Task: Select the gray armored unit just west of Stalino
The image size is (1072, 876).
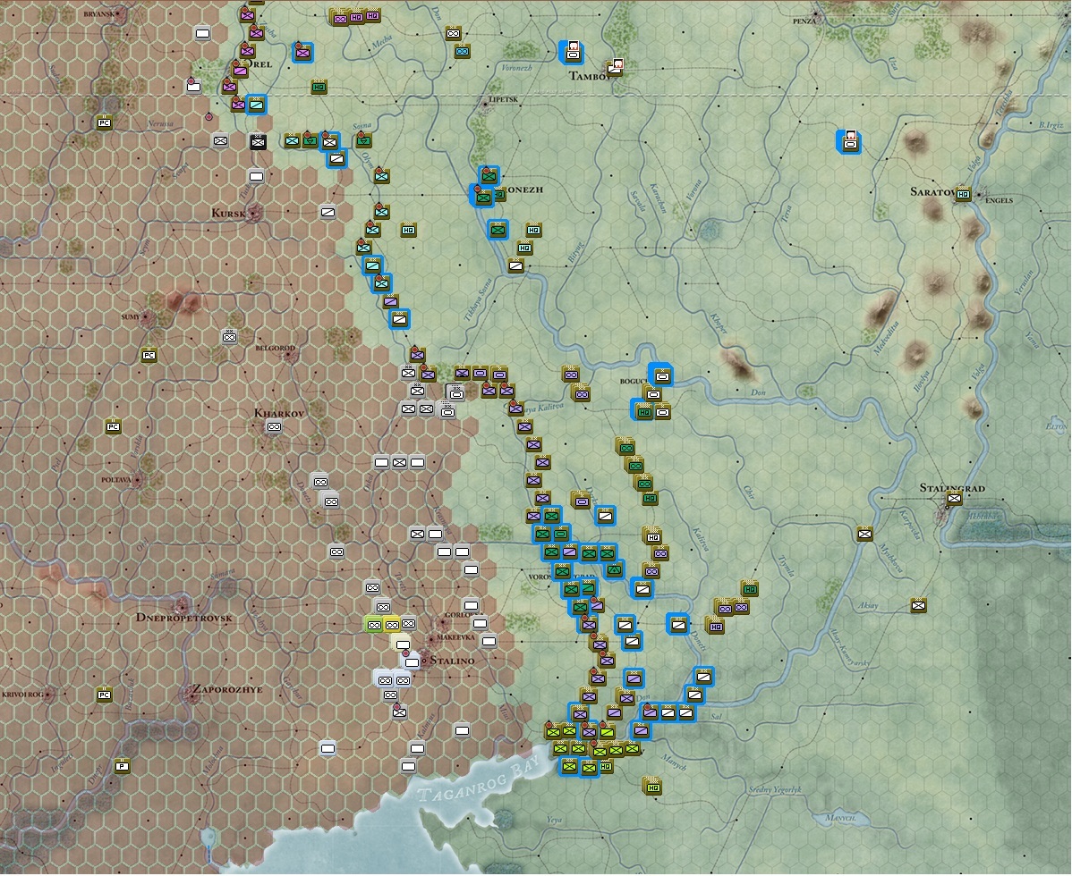Action: coord(412,661)
